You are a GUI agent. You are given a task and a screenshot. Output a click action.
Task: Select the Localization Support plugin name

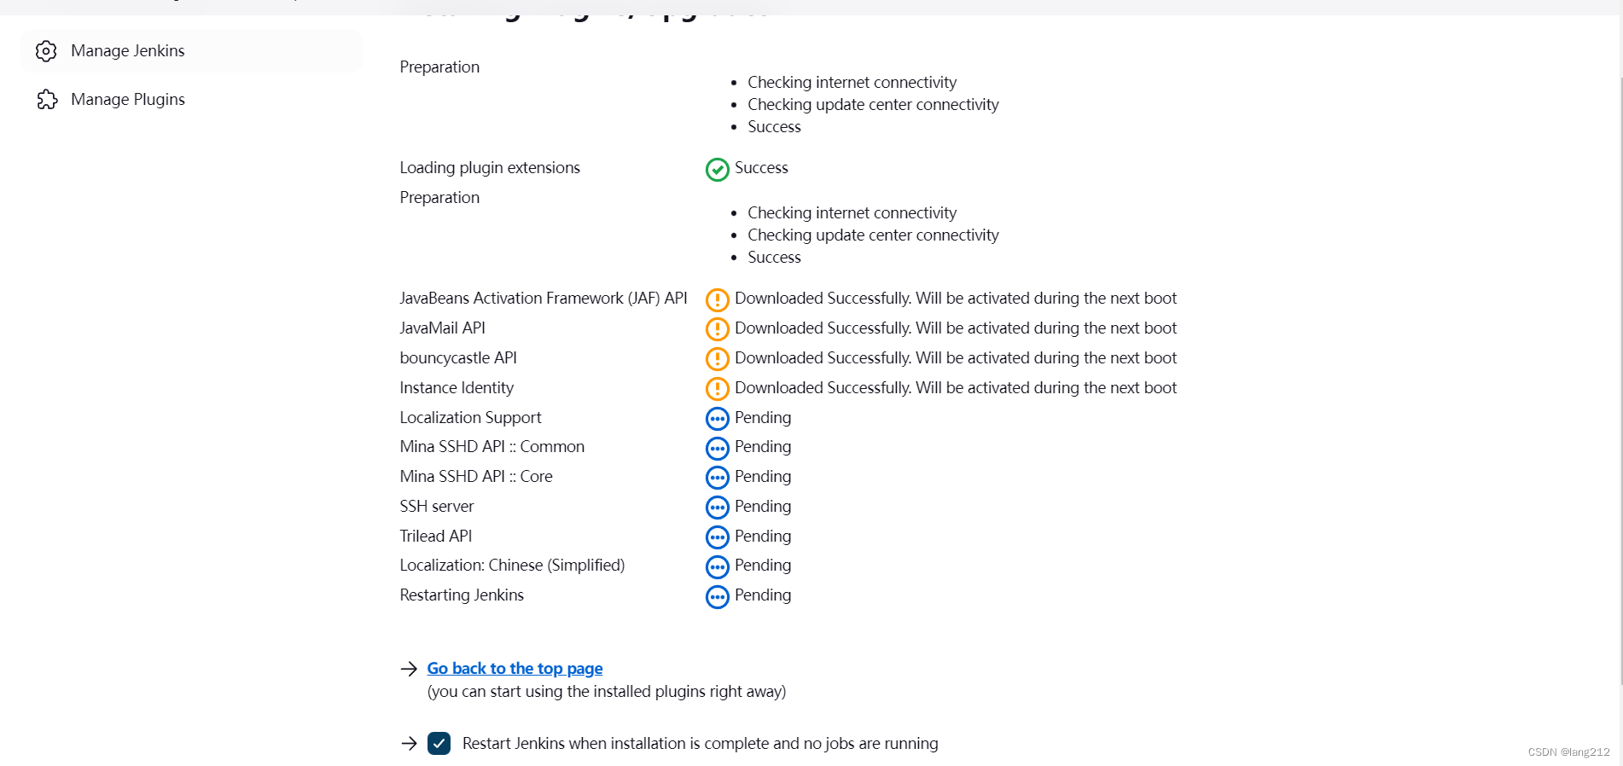tap(470, 418)
